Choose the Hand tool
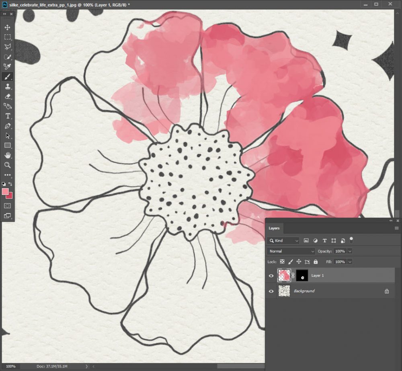The width and height of the screenshot is (402, 371). 7,155
